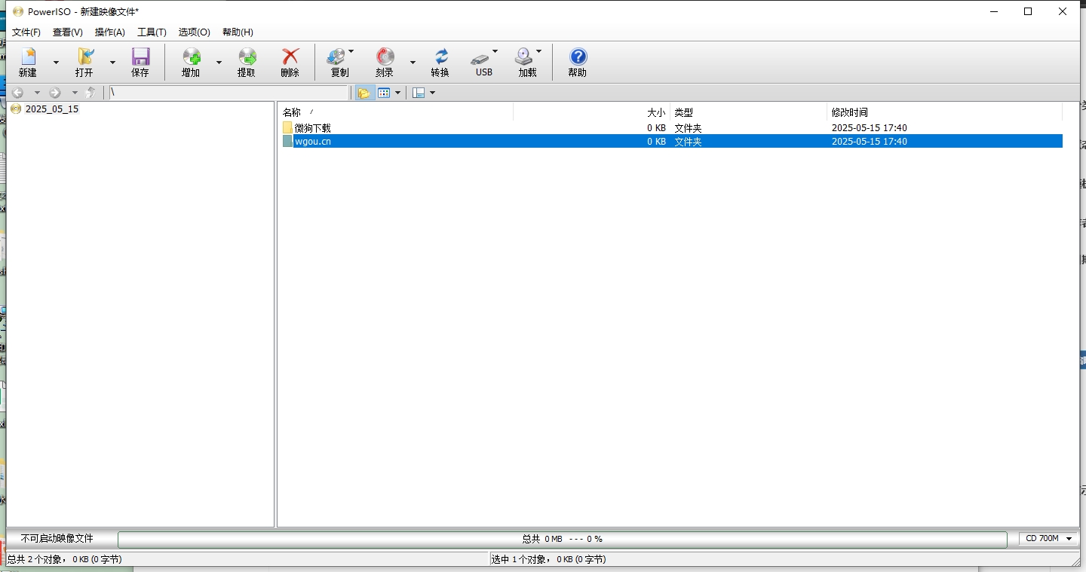1086x572 pixels.
Task: Expand the 复制 dropdown arrow
Action: pos(351,51)
